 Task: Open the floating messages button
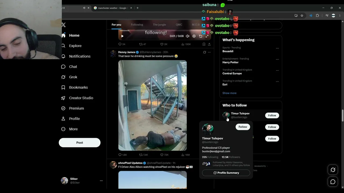pyautogui.click(x=333, y=182)
